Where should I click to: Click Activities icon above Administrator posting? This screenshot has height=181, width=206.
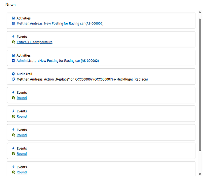[x=13, y=55]
